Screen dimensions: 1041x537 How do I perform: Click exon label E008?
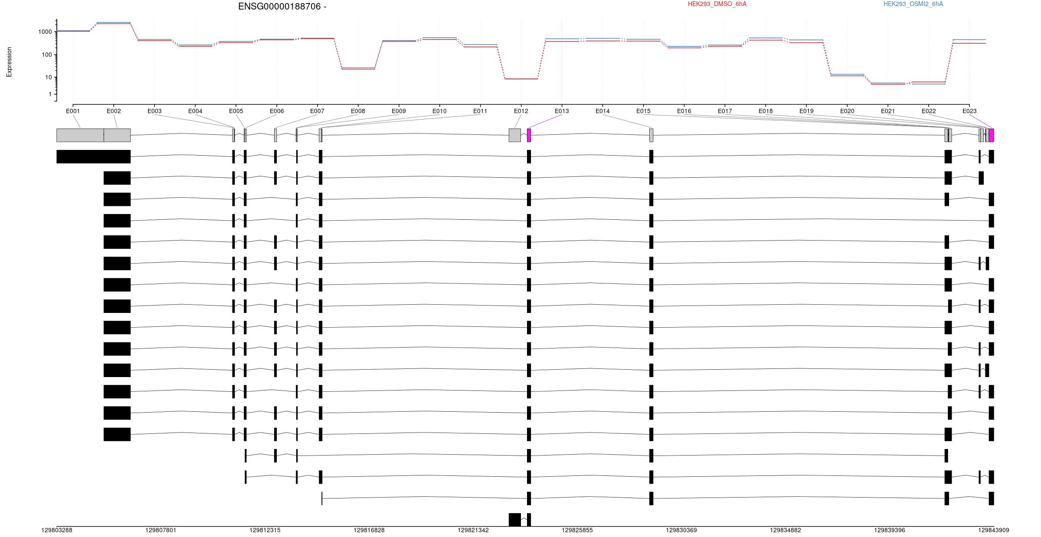[358, 111]
